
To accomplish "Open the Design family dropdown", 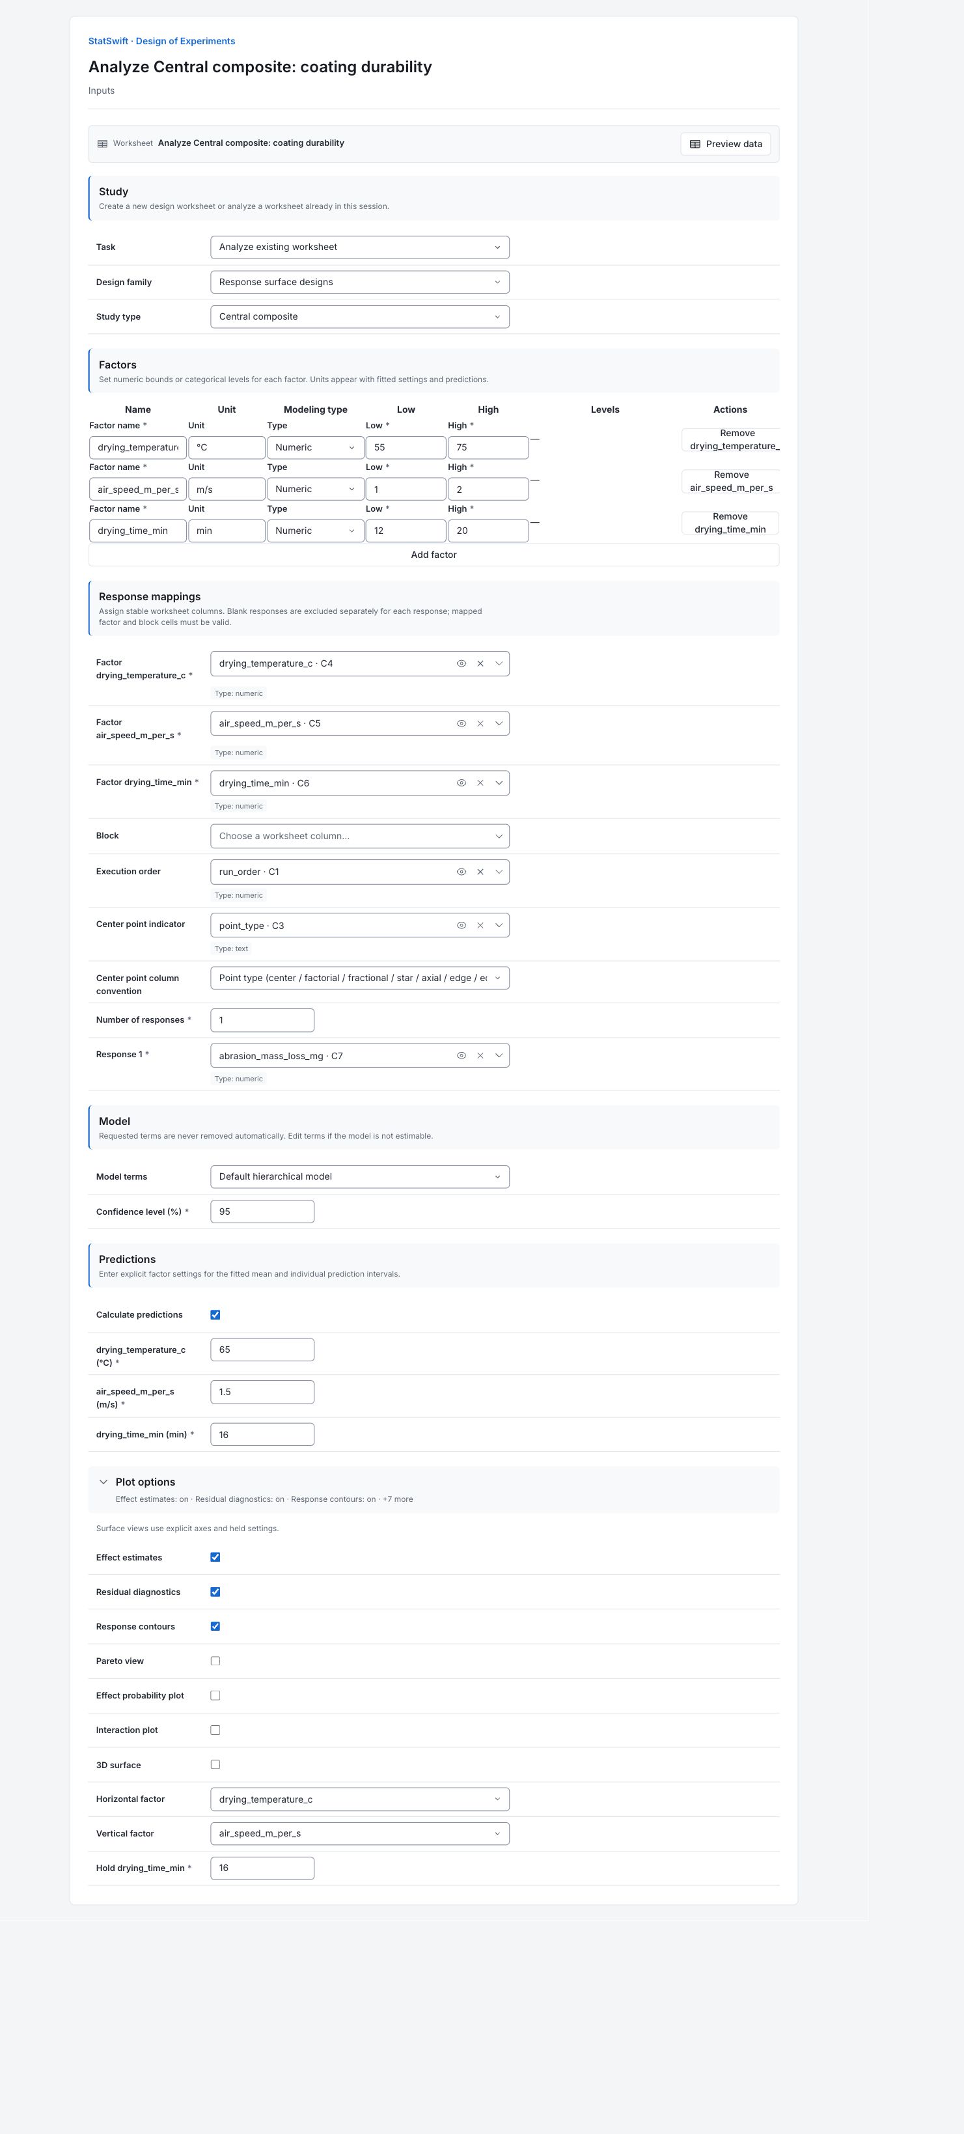I will [x=359, y=282].
